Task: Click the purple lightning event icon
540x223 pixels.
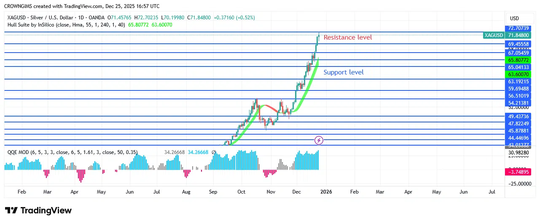Action: [x=319, y=140]
